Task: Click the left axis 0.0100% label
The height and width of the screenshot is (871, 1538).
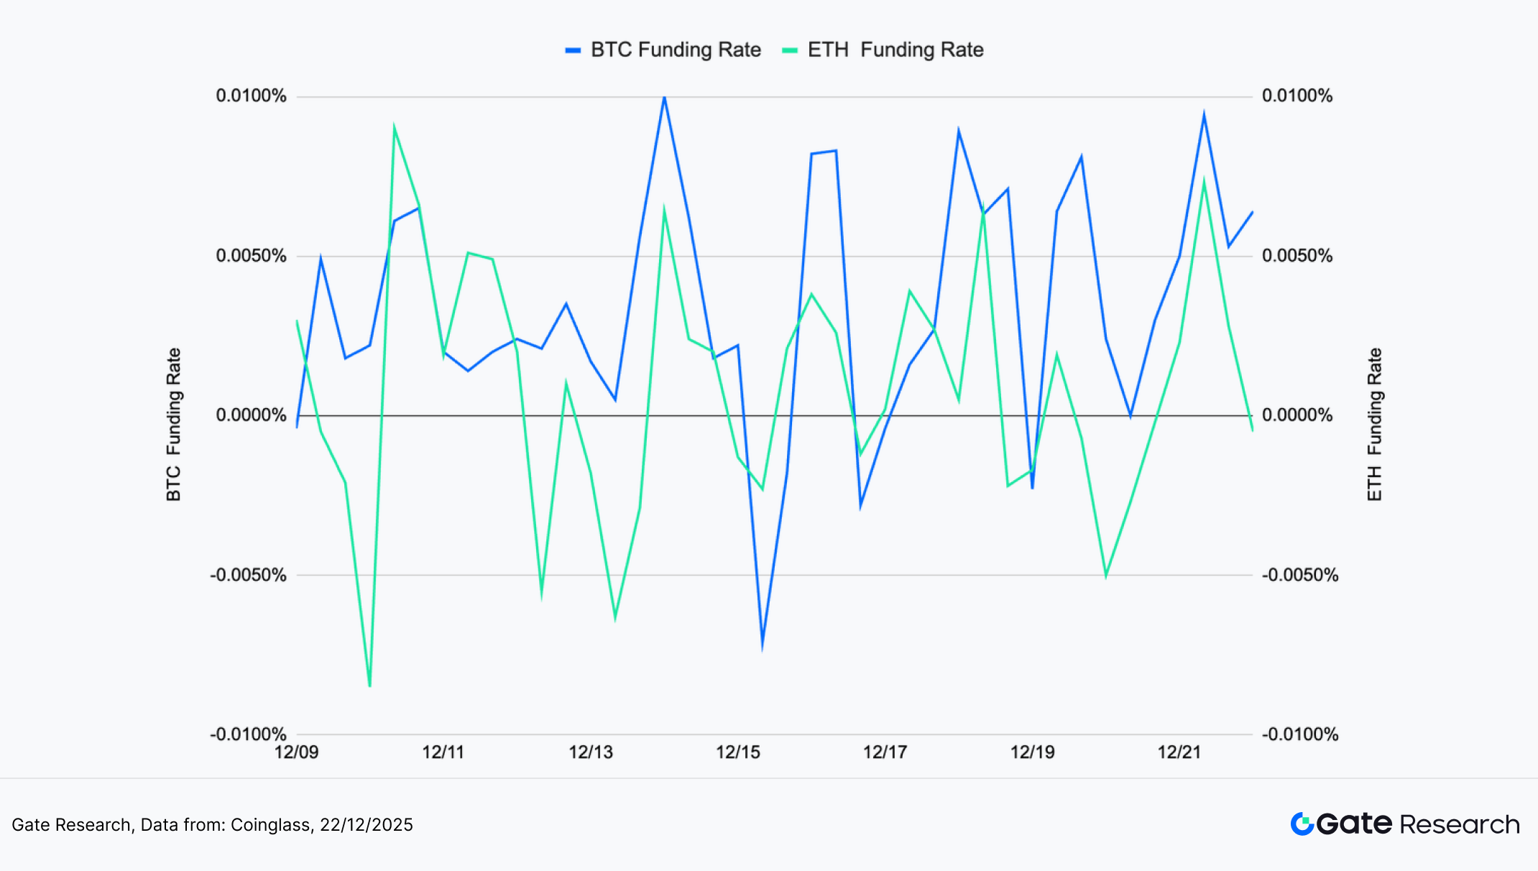Action: [251, 96]
